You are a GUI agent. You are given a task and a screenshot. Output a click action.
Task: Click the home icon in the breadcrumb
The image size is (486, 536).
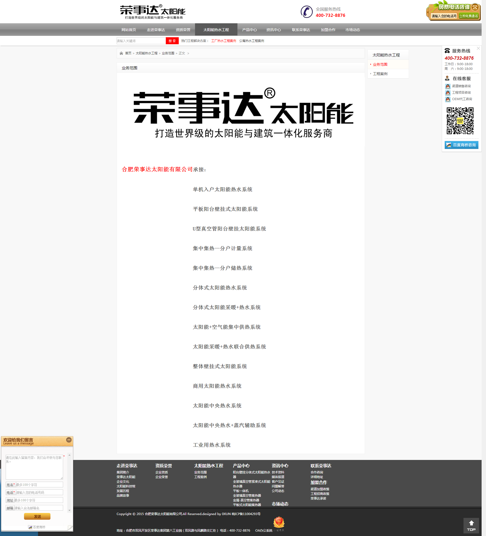[x=121, y=53]
